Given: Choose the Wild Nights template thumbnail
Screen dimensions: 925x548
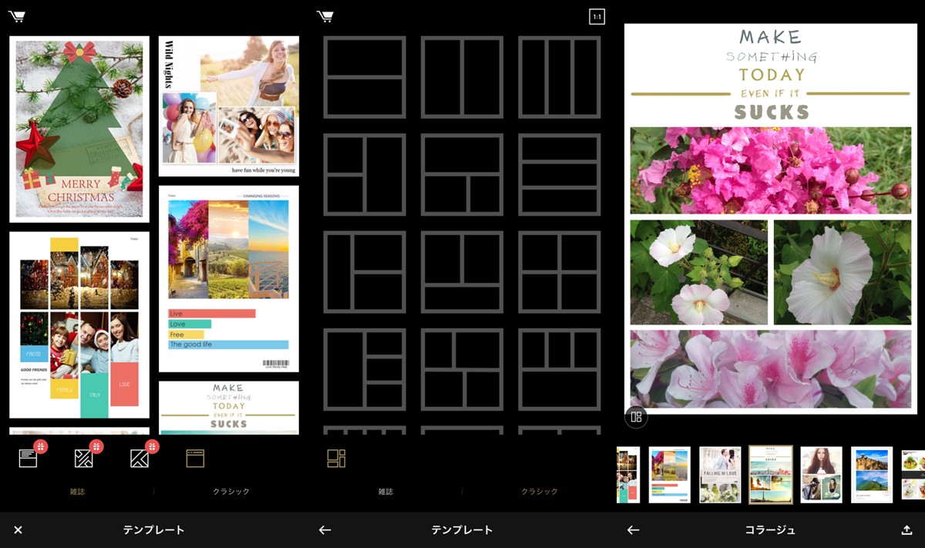Looking at the screenshot, I should tap(229, 104).
